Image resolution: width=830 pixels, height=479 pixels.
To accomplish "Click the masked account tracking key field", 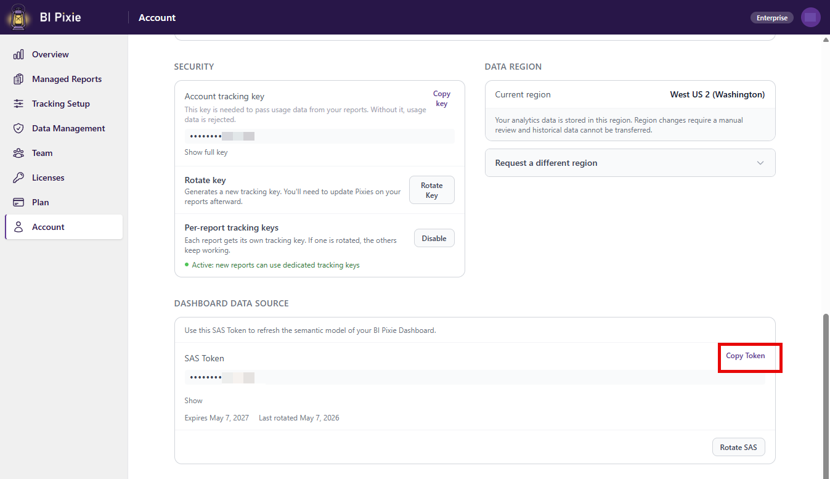I will [320, 136].
